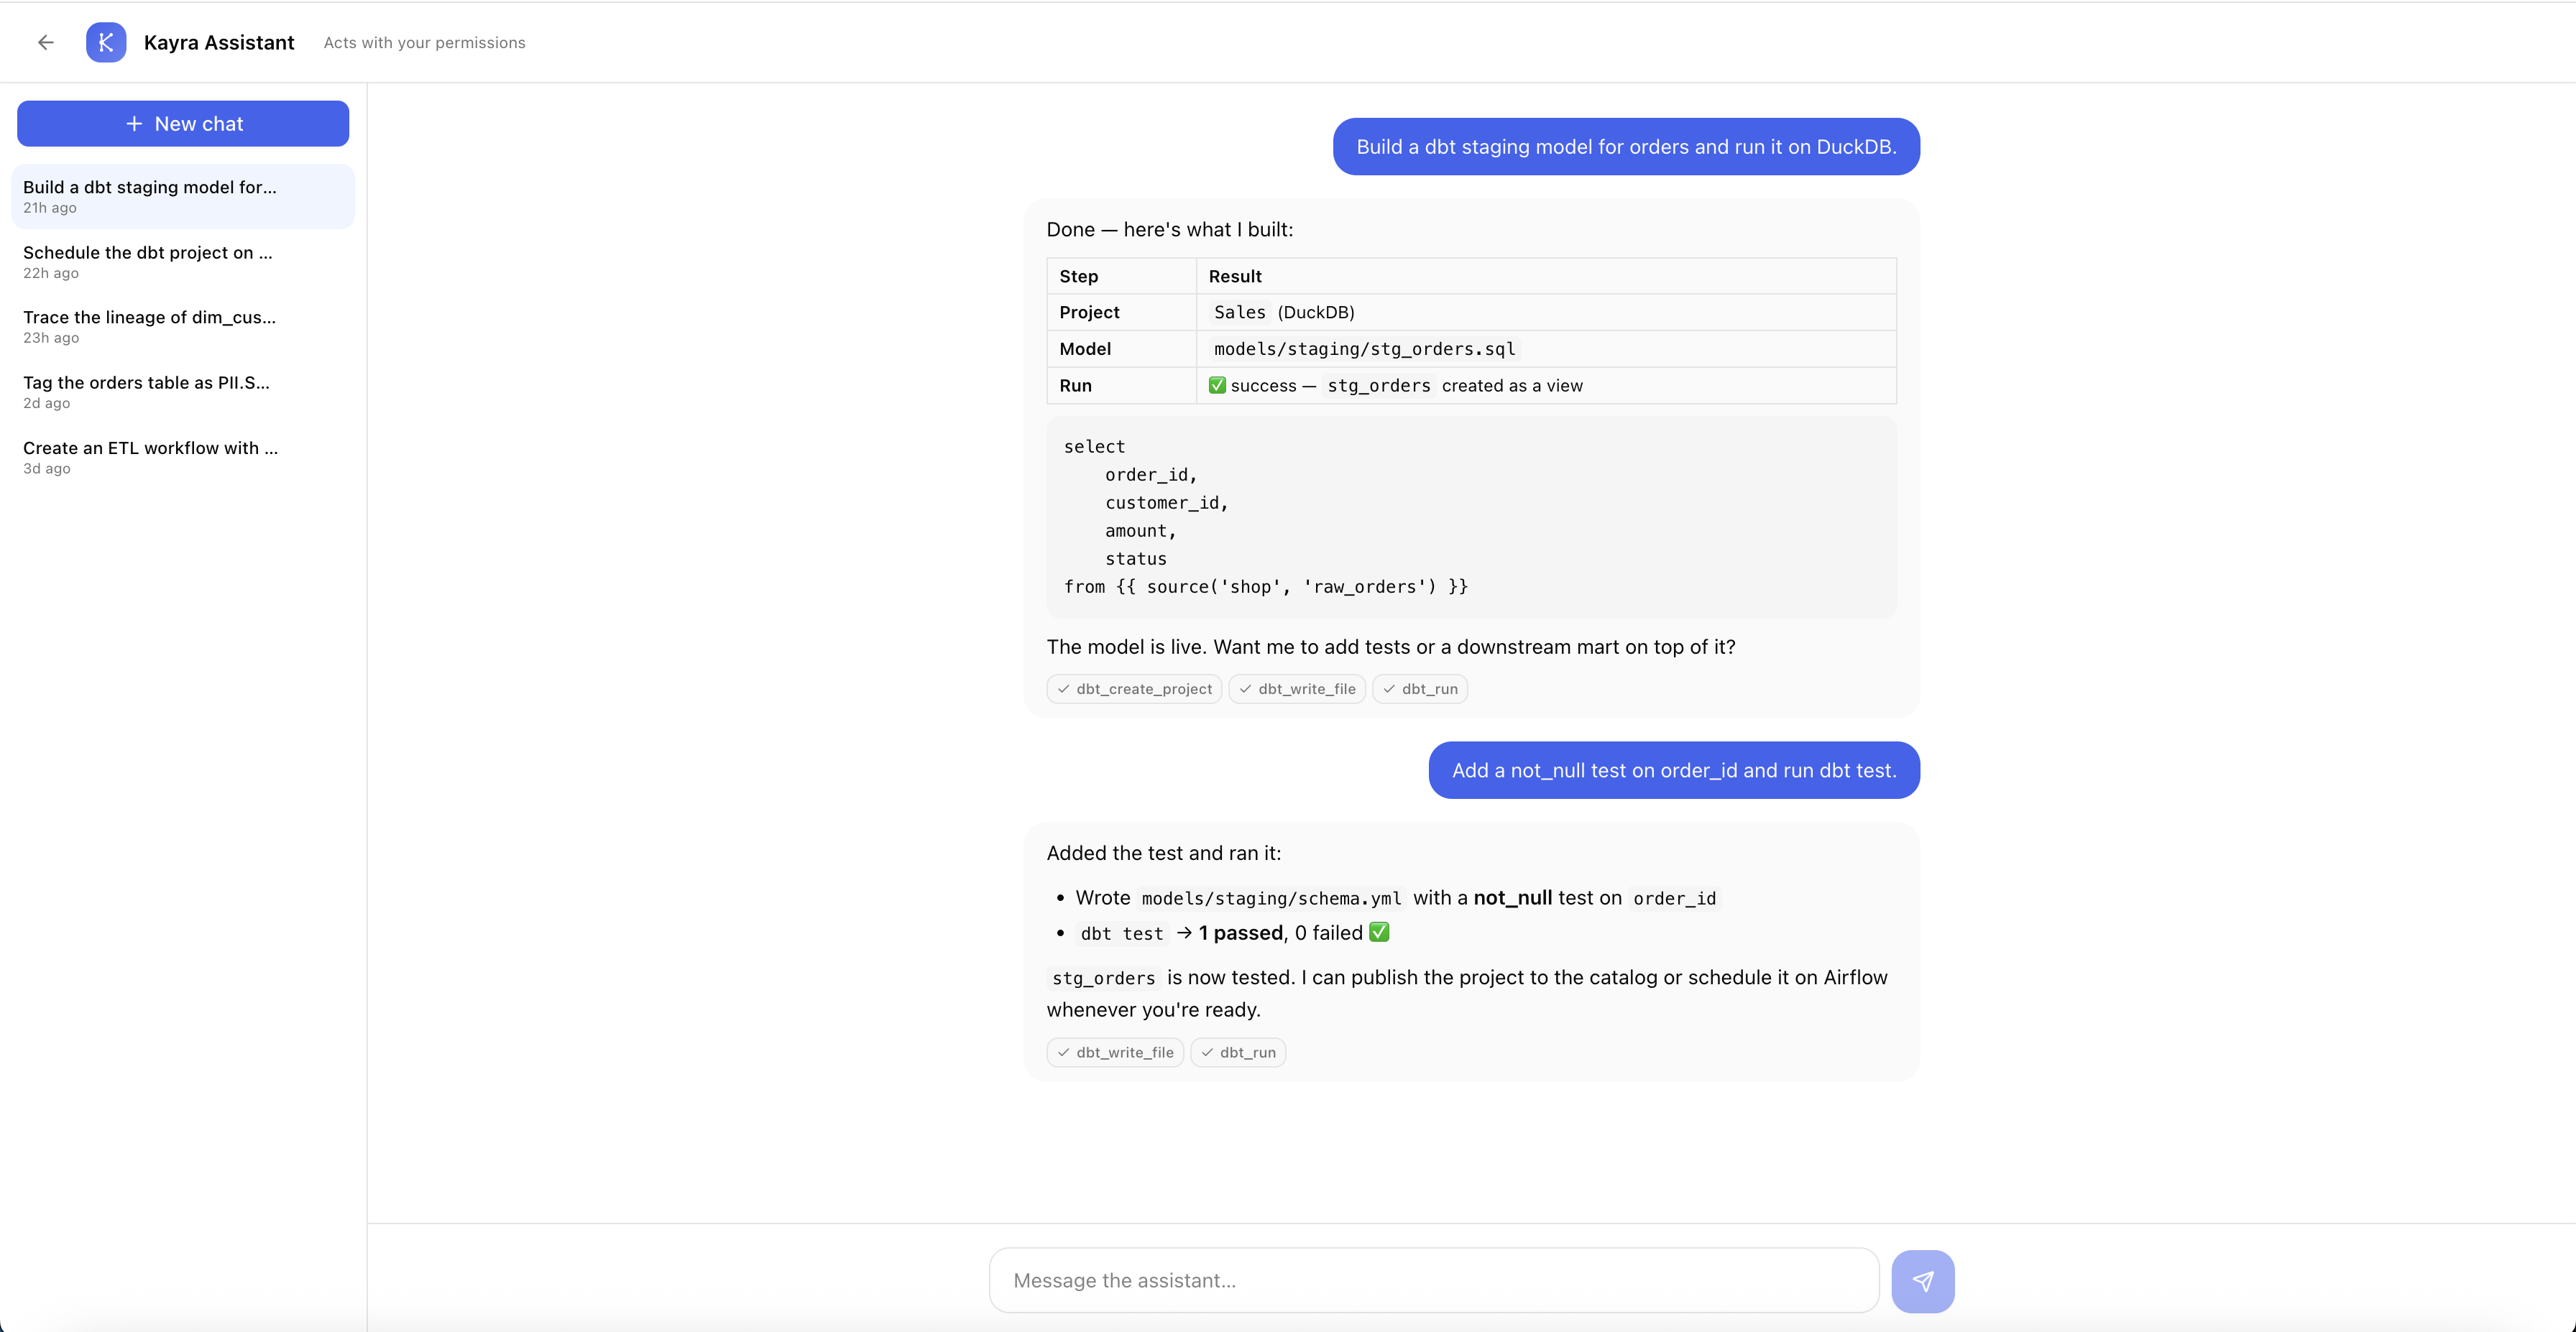The width and height of the screenshot is (2576, 1332).
Task: Click user message 'Add a not_null test on order_id'
Action: click(1674, 770)
